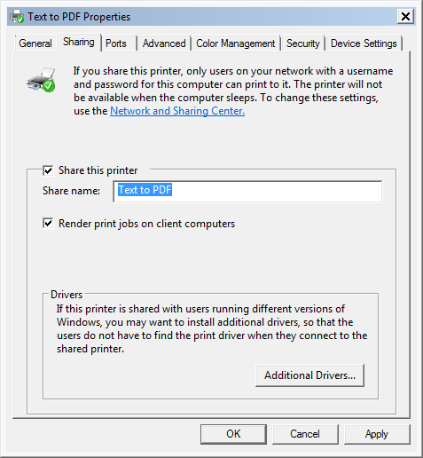Uncheck Render print jobs on client computers
423x458 pixels.
tap(48, 224)
